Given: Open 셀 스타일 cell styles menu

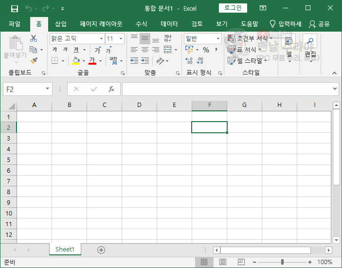Looking at the screenshot, I should click(247, 61).
